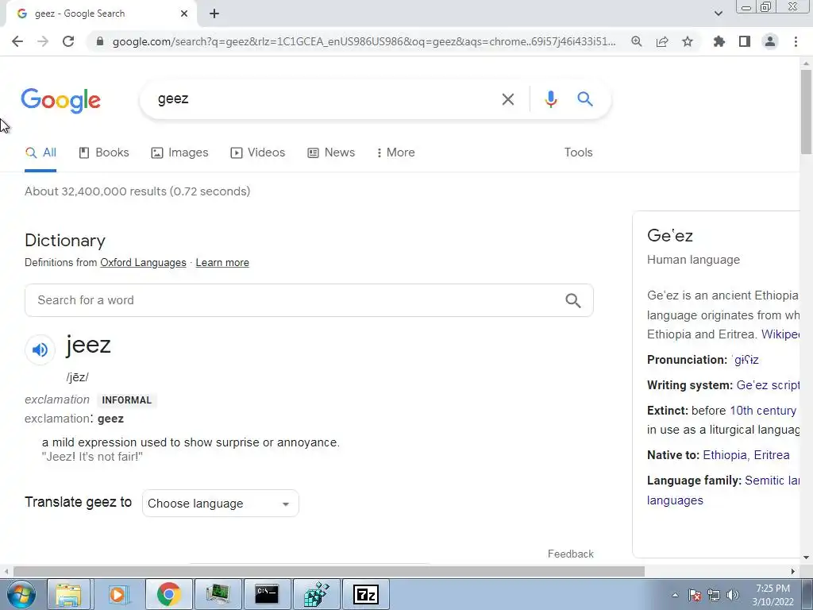Click the 10th century link

click(x=763, y=411)
